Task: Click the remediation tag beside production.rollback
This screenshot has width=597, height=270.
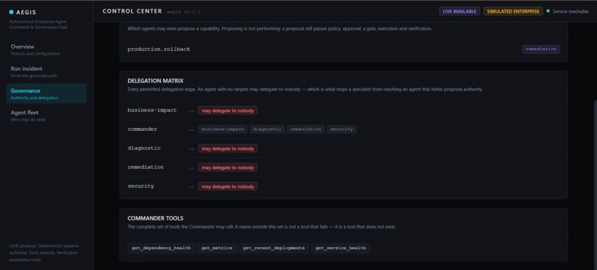Action: click(541, 49)
